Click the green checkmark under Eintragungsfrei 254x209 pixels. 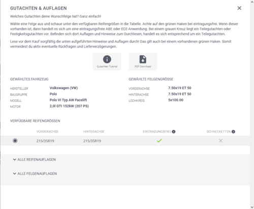tap(159, 141)
